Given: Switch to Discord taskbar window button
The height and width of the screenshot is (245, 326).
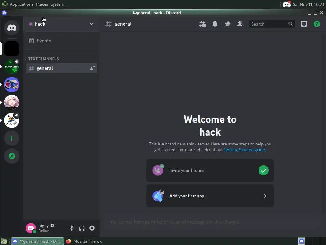Looking at the screenshot, I should [38, 241].
